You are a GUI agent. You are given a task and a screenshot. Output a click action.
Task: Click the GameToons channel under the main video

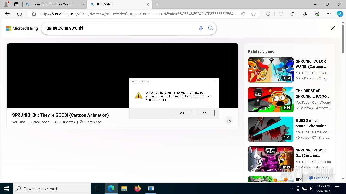[40, 122]
